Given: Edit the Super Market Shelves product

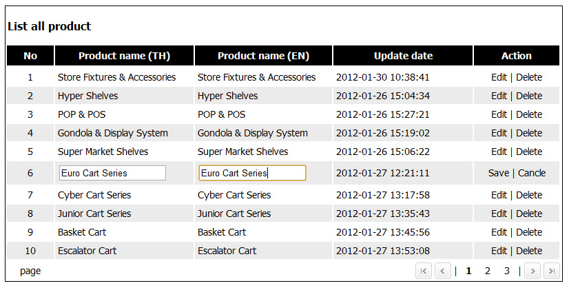Looking at the screenshot, I should tap(499, 152).
